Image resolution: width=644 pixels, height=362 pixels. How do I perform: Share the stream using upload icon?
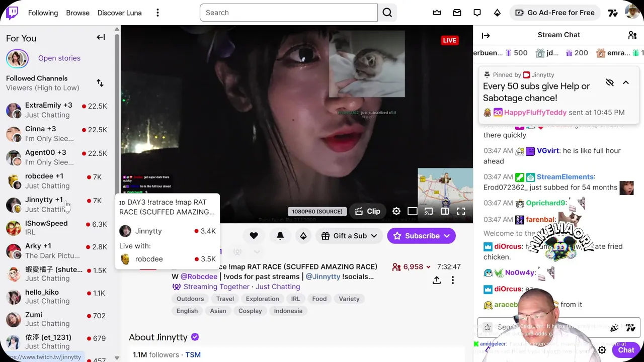pos(437,280)
